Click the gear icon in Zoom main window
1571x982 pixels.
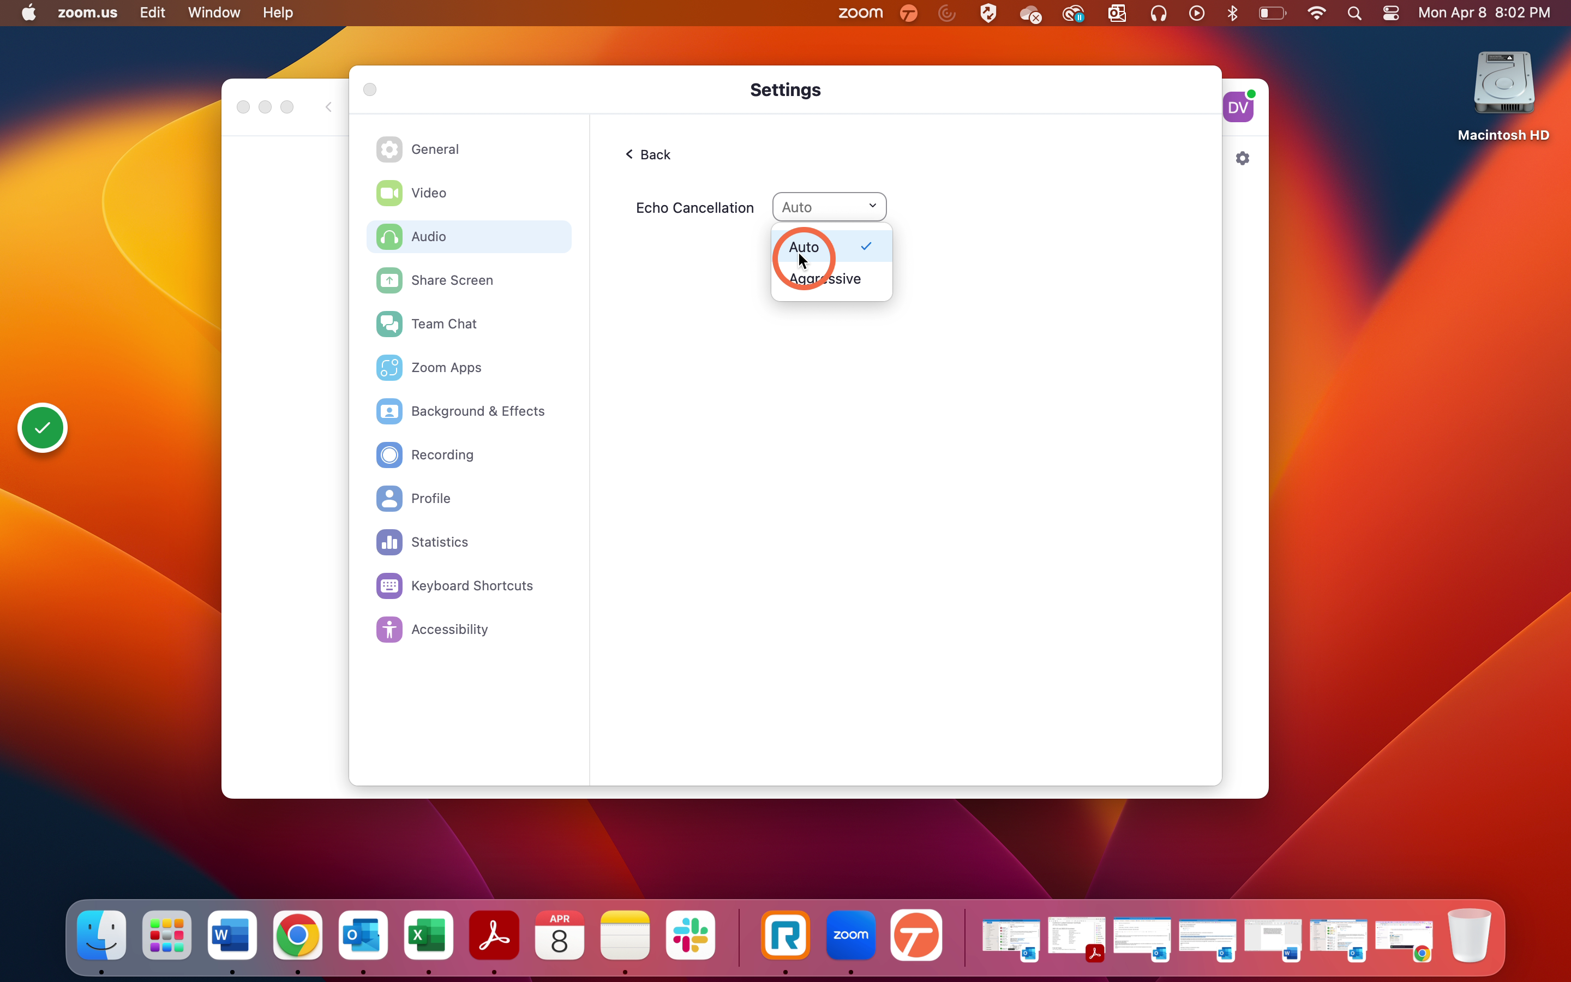click(1242, 158)
